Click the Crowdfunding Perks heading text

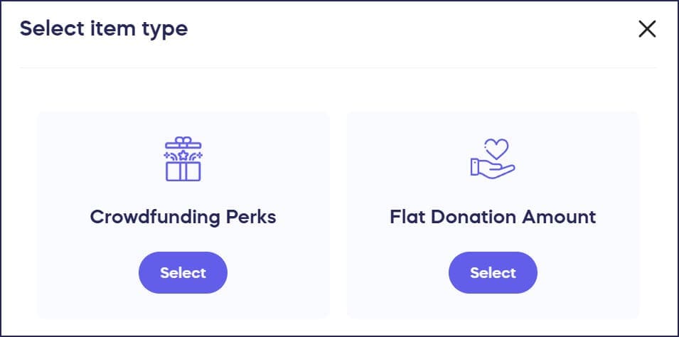tap(183, 217)
